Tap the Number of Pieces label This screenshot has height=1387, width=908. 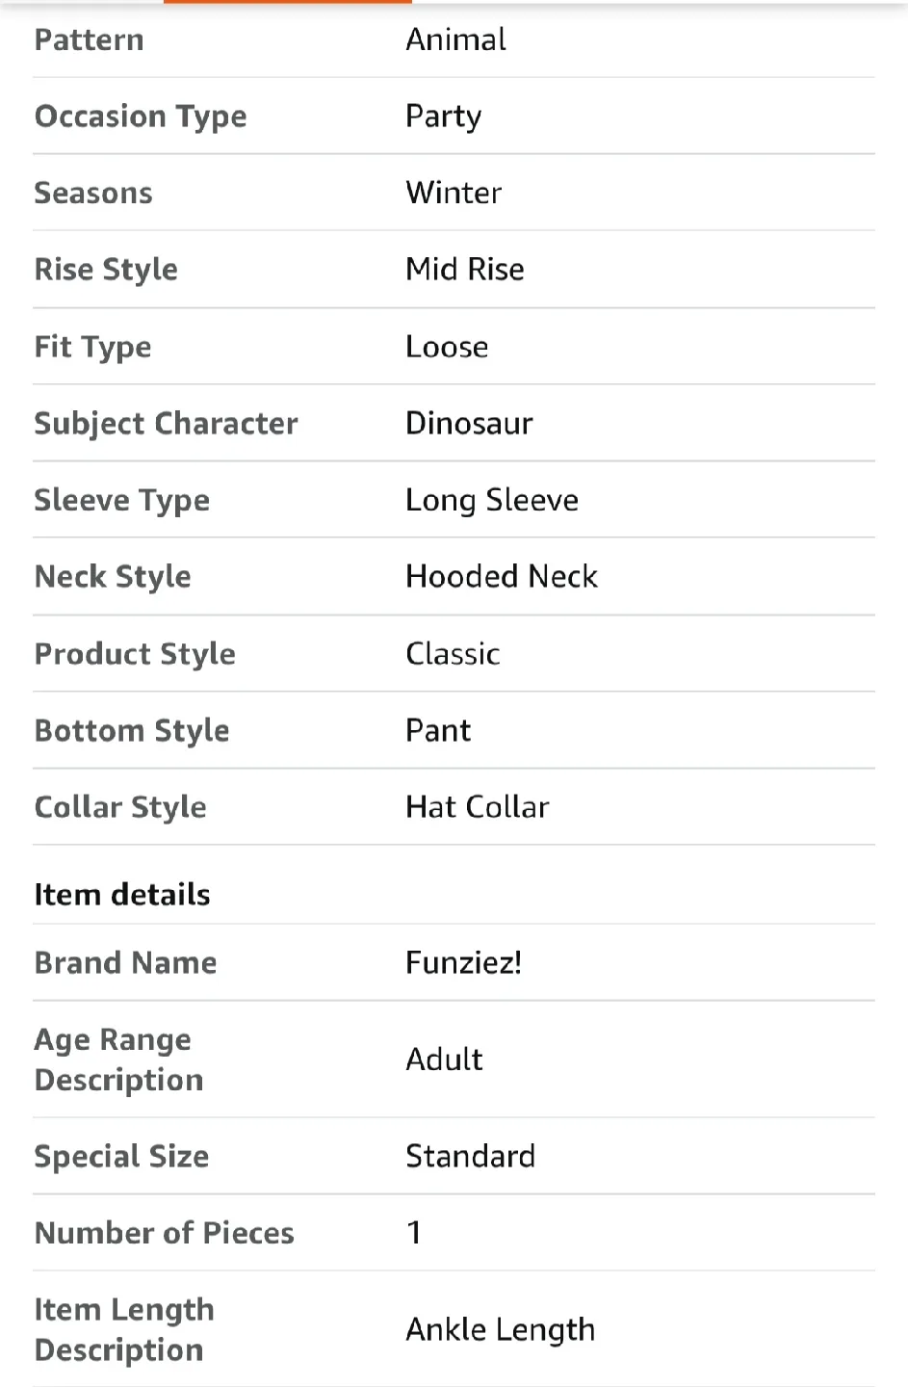(x=165, y=1233)
